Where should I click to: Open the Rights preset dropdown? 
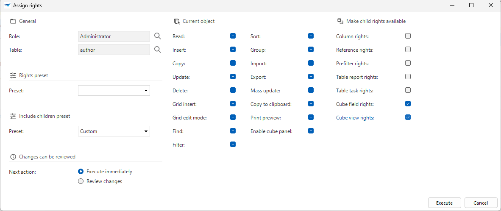[114, 91]
